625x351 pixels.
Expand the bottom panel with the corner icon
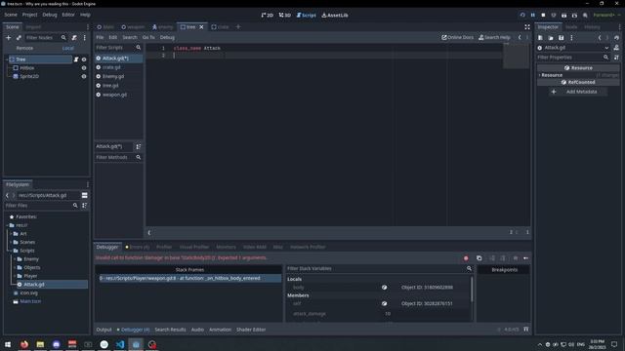pyautogui.click(x=526, y=330)
